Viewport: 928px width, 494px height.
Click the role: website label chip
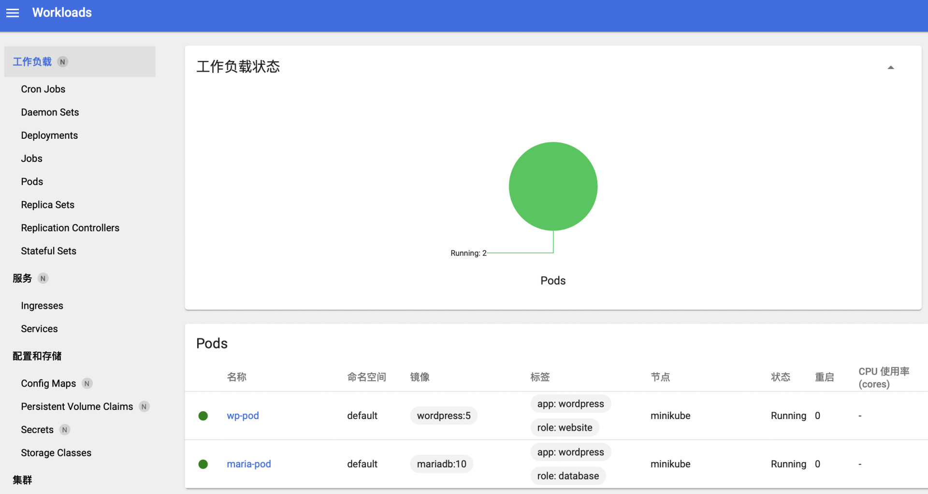click(565, 427)
